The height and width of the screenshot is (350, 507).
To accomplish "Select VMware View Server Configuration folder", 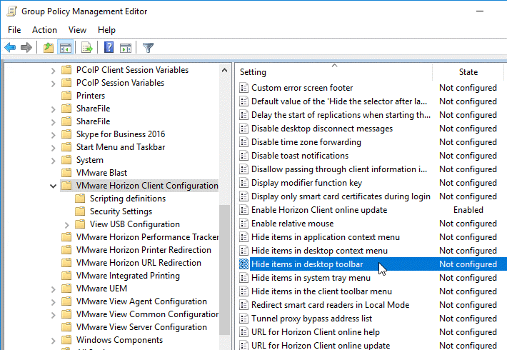I will click(141, 327).
